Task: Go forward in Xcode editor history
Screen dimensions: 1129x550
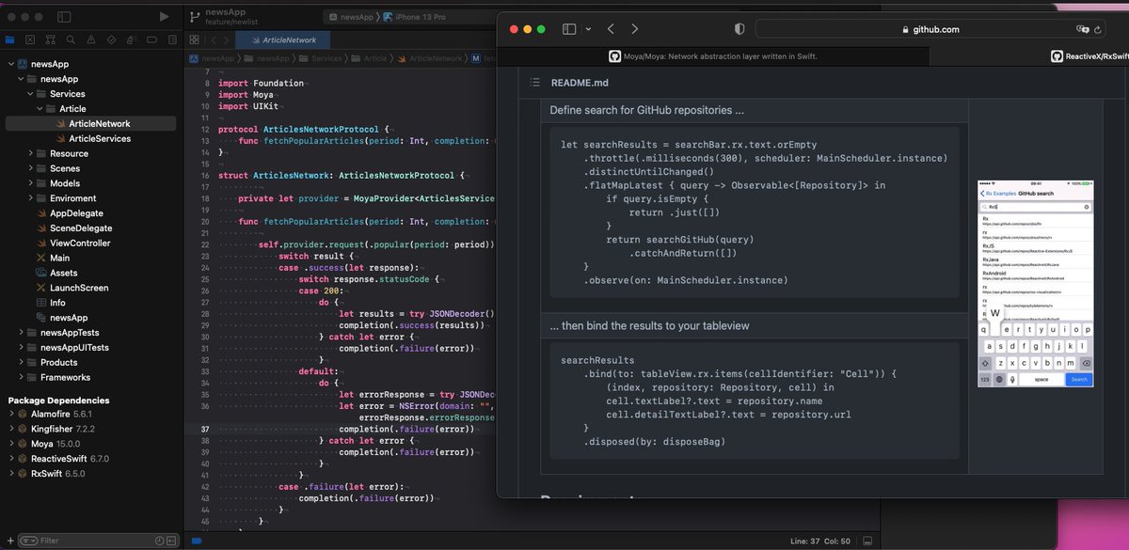Action: 227,40
